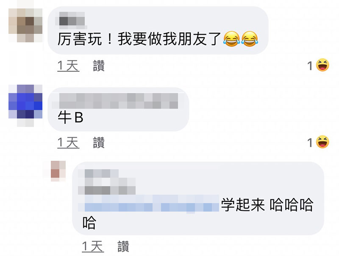
Task: Open blurred author name on the reply
Action: [107, 182]
